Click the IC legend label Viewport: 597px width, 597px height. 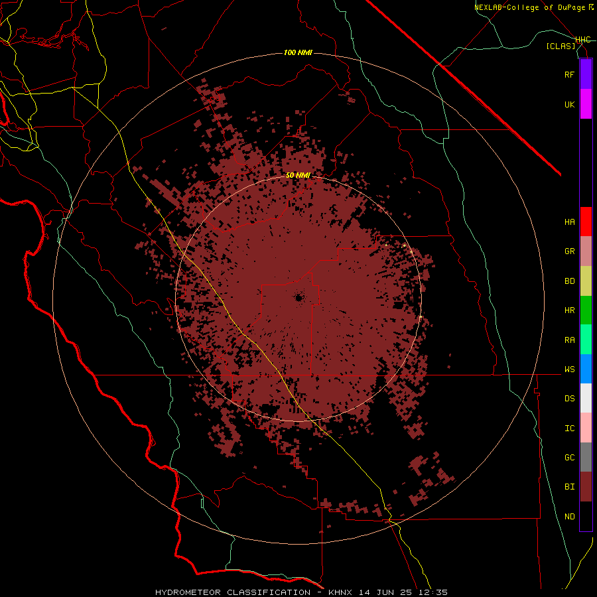point(569,429)
